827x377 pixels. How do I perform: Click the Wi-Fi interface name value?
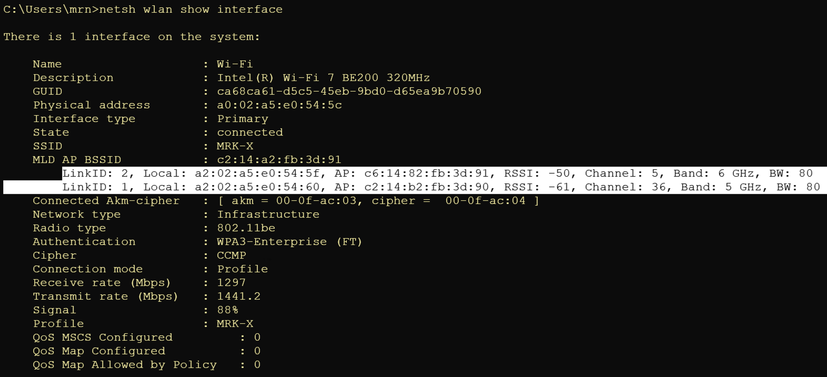click(x=235, y=64)
